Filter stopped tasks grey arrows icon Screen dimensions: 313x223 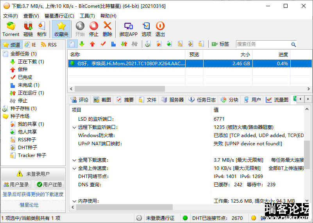point(134,44)
